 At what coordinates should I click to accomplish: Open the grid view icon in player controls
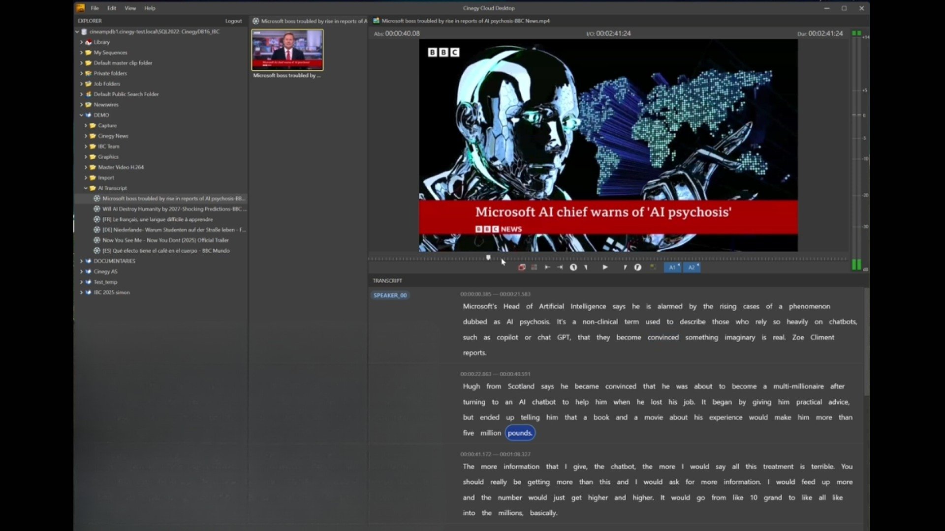tap(534, 267)
